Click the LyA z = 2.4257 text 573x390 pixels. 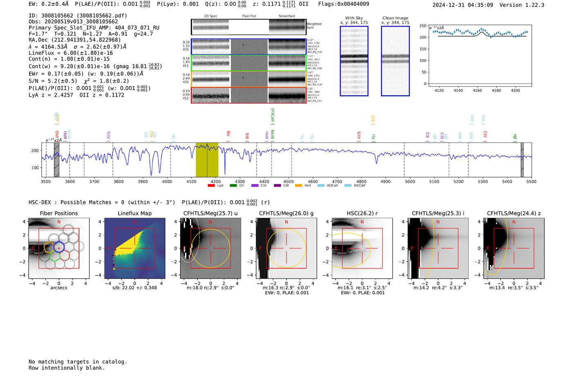click(x=51, y=95)
